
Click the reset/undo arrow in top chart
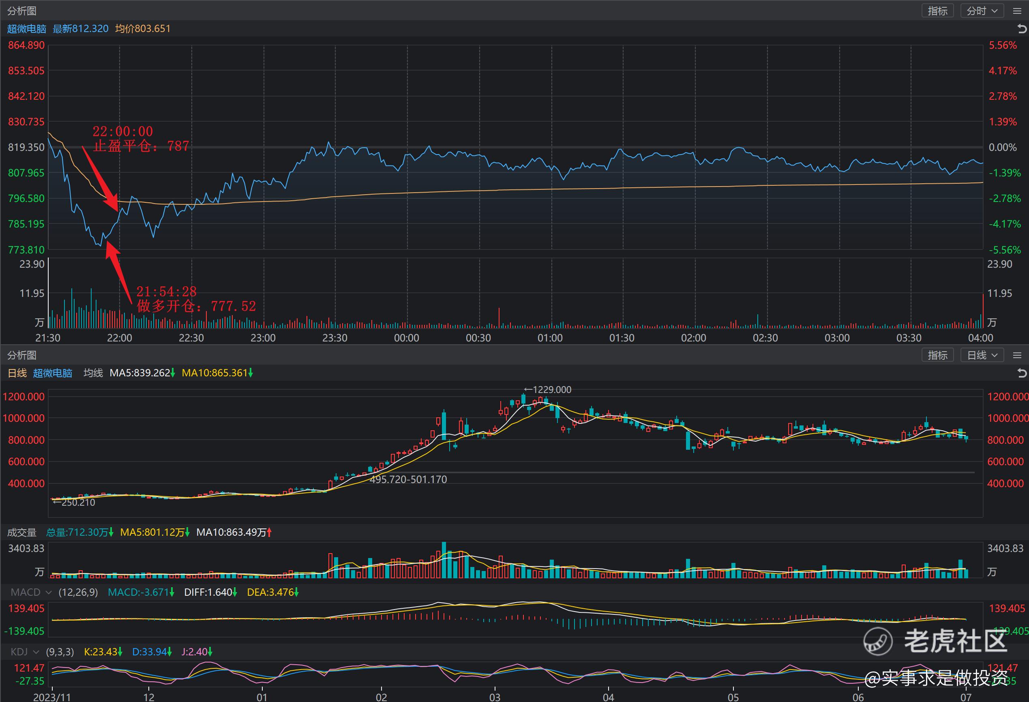point(1021,29)
